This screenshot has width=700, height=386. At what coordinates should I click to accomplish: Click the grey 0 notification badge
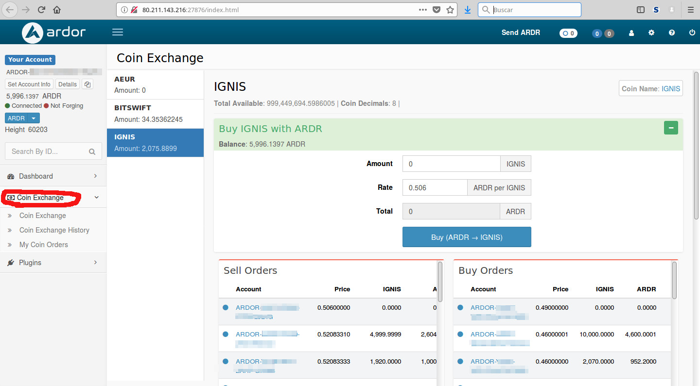pyautogui.click(x=609, y=34)
